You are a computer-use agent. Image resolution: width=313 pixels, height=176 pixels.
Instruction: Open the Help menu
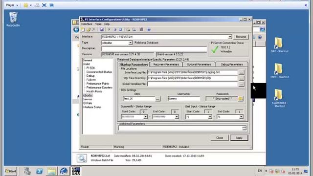107,24
